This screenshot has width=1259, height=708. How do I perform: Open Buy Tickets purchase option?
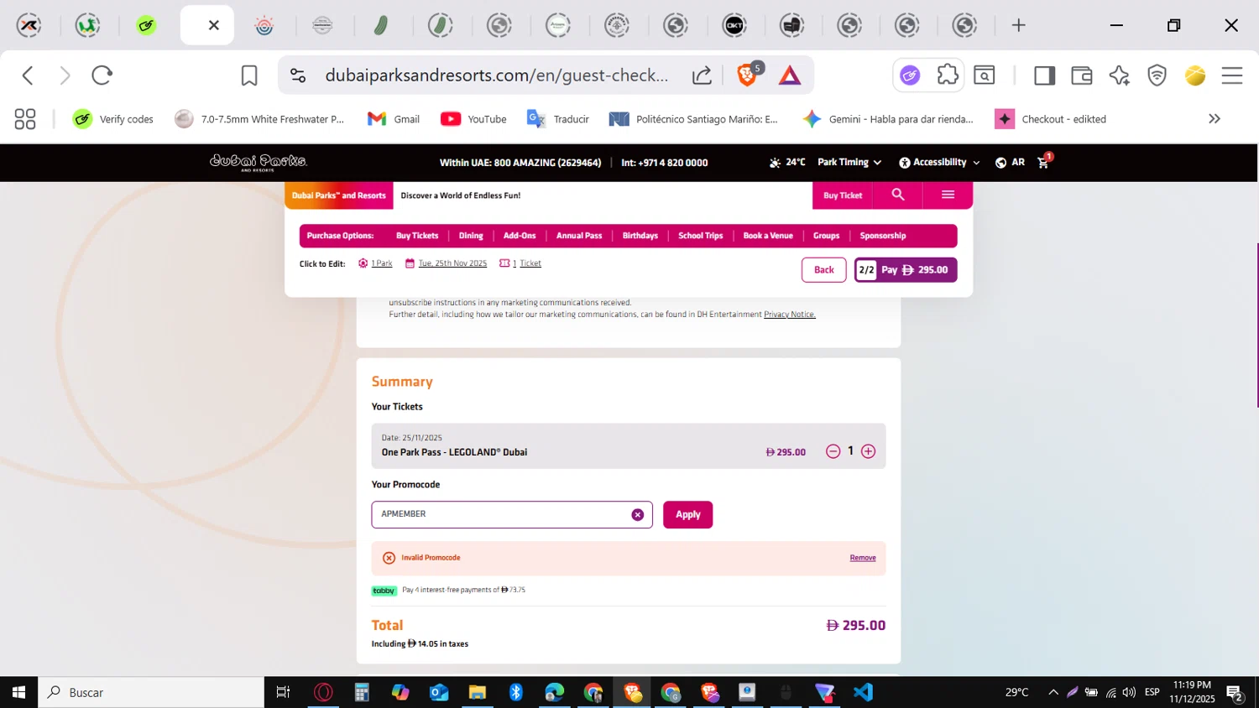pos(417,236)
